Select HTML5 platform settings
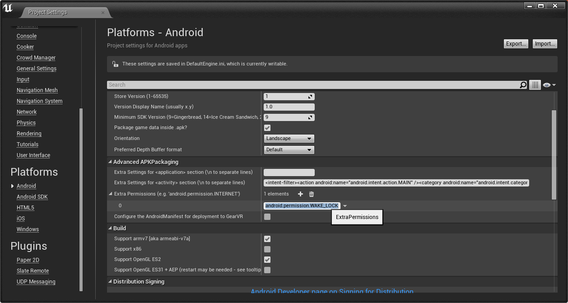Screen dimensions: 568x303 pos(25,208)
